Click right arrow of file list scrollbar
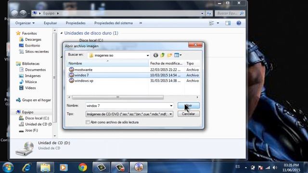The image size is (308, 173). click(197, 97)
